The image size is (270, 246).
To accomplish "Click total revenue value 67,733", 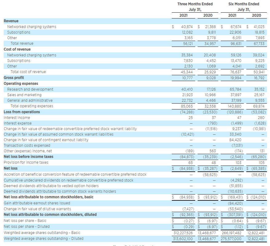I will pos(259,44).
